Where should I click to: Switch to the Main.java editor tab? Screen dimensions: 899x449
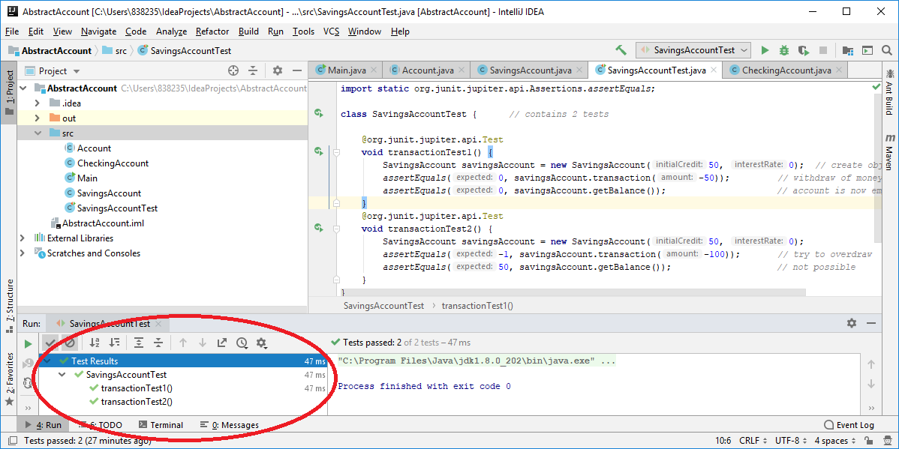pos(346,70)
